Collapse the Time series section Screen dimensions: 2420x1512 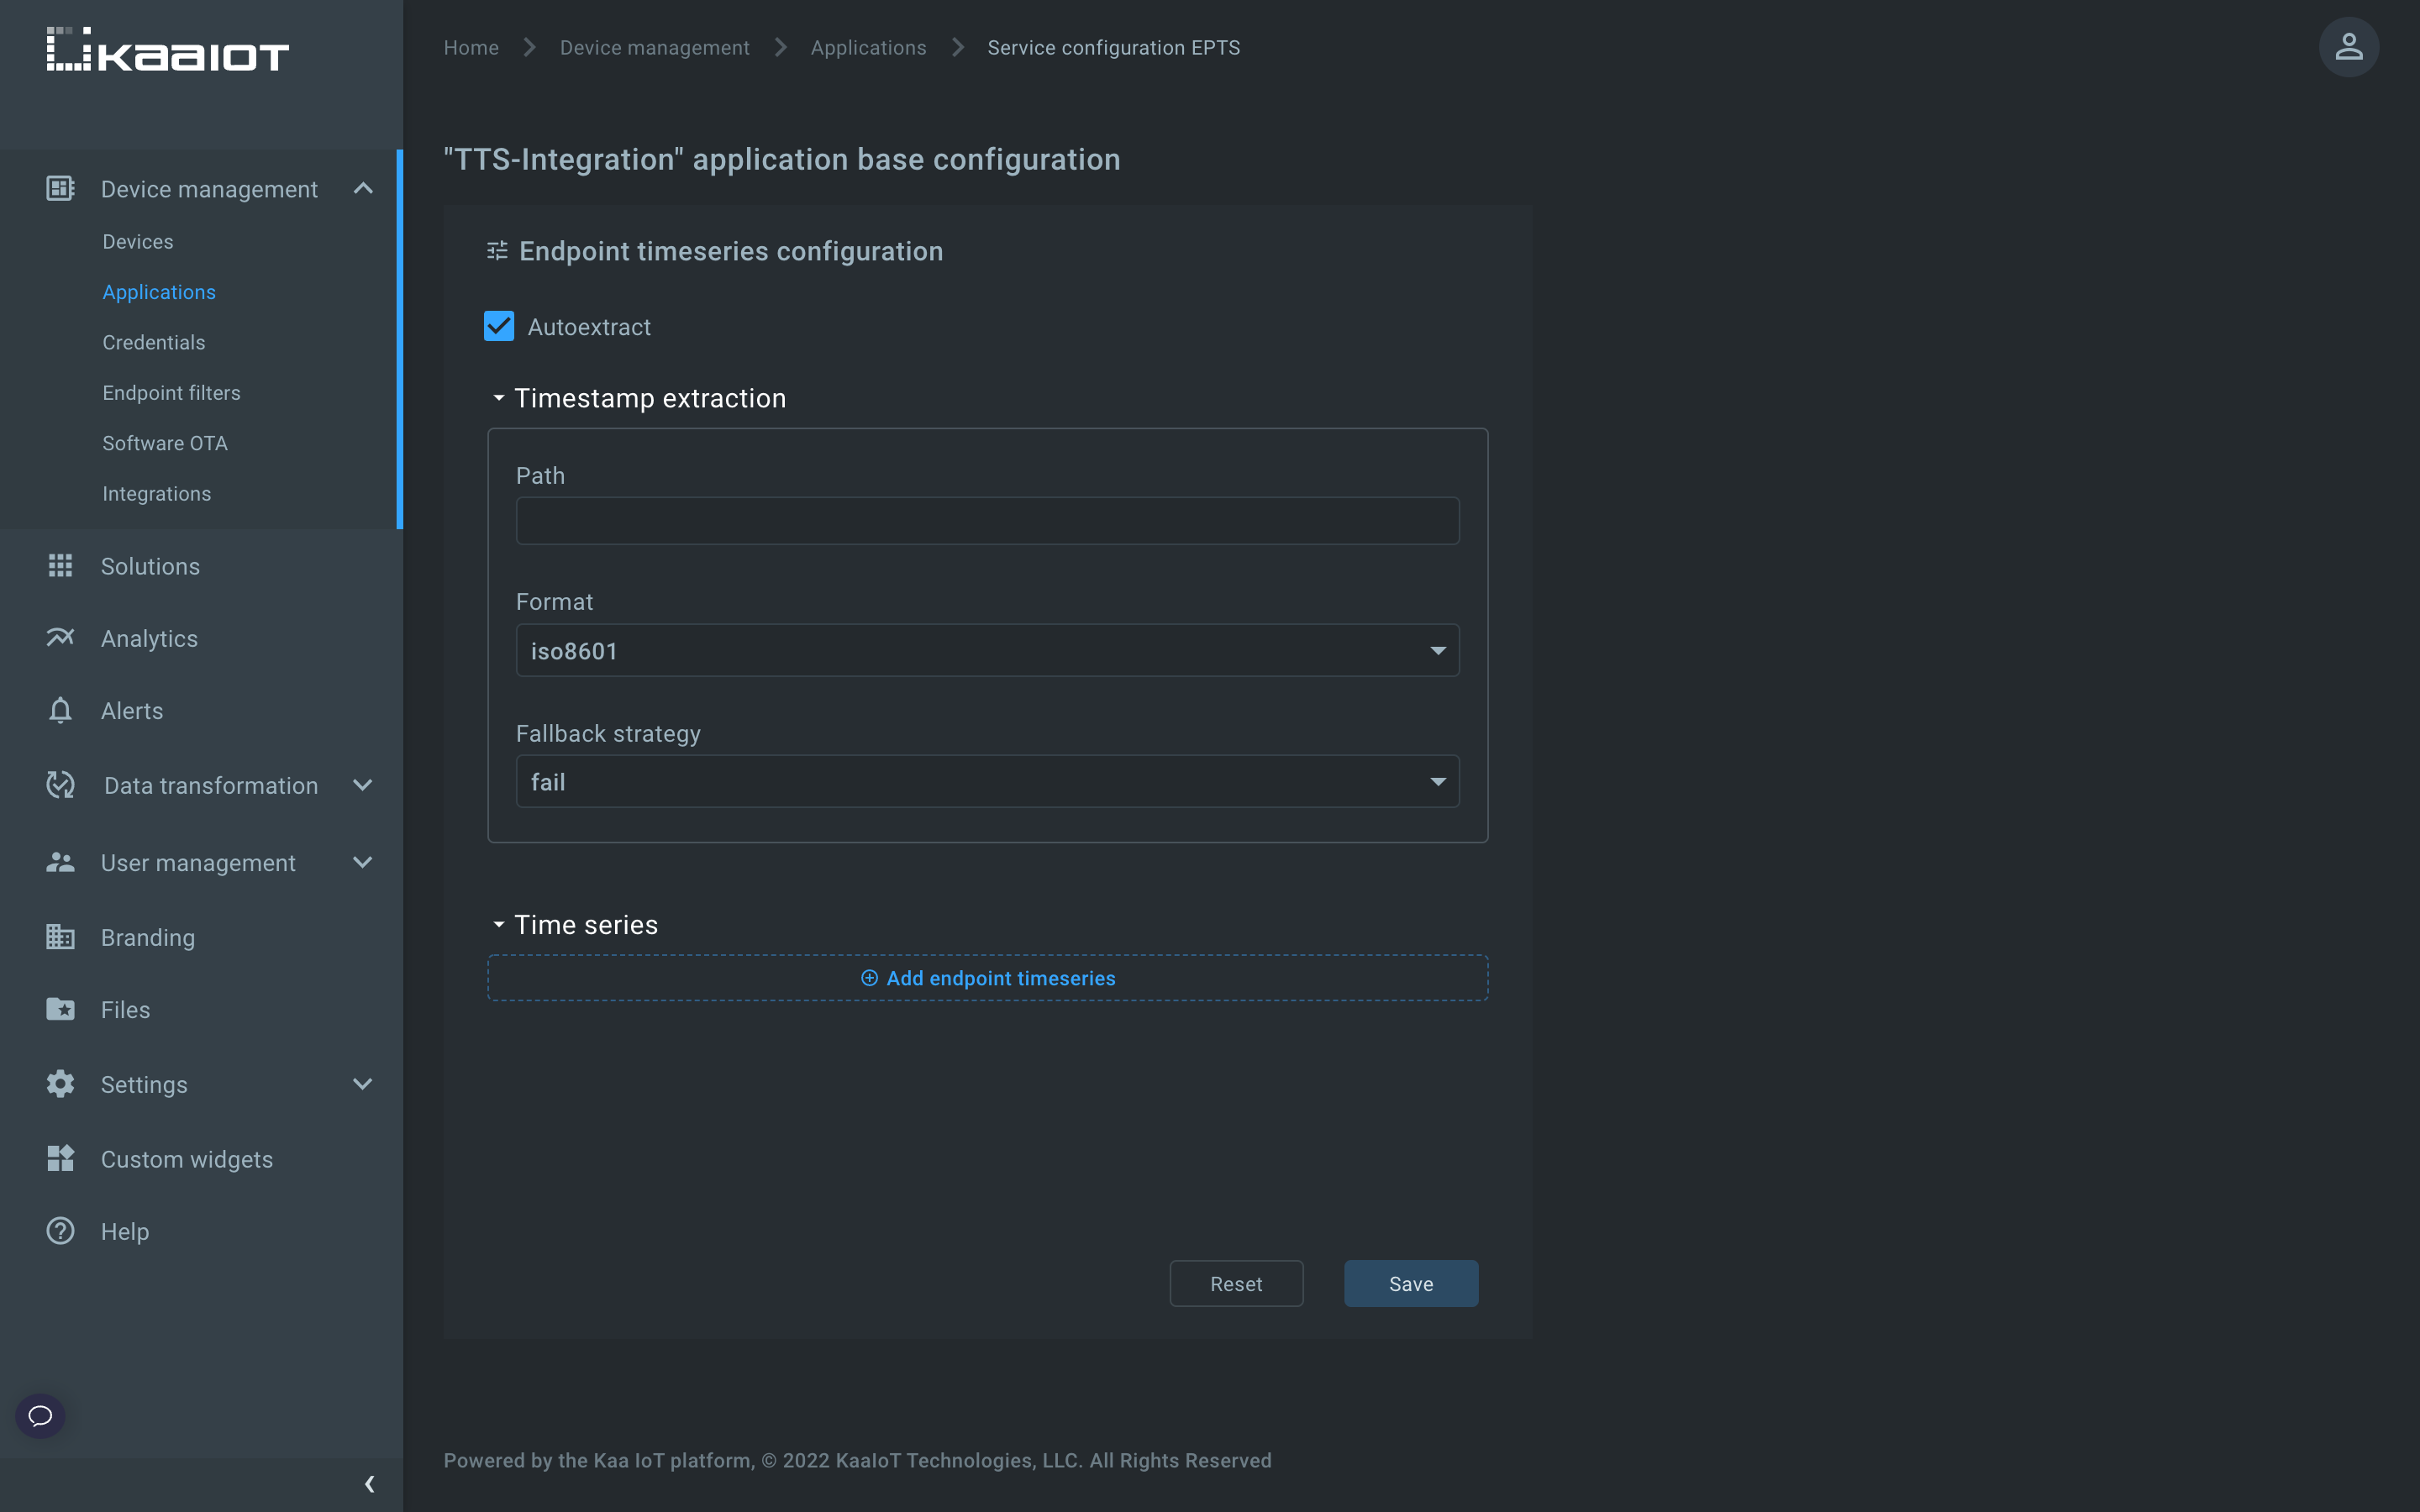[x=499, y=924]
